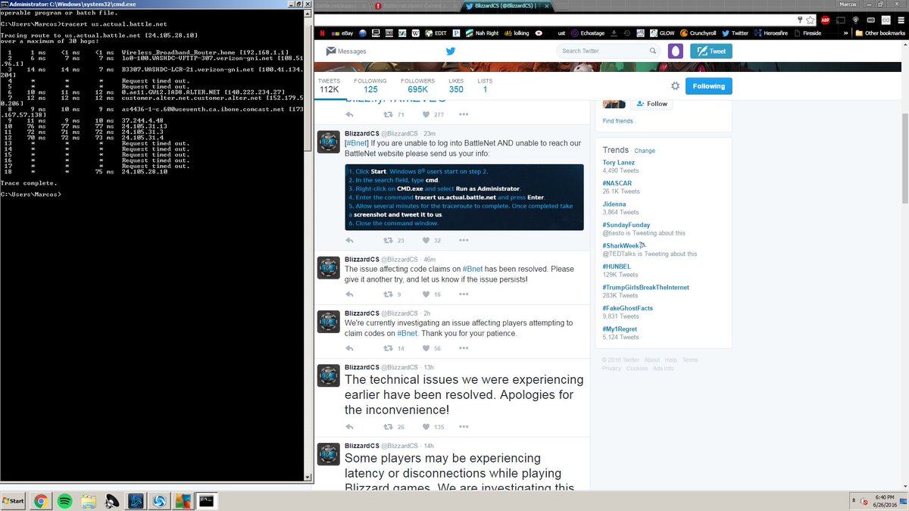Screen dimensions: 909x511
Task: Open more options on tracert instructions tweet
Action: (x=463, y=241)
